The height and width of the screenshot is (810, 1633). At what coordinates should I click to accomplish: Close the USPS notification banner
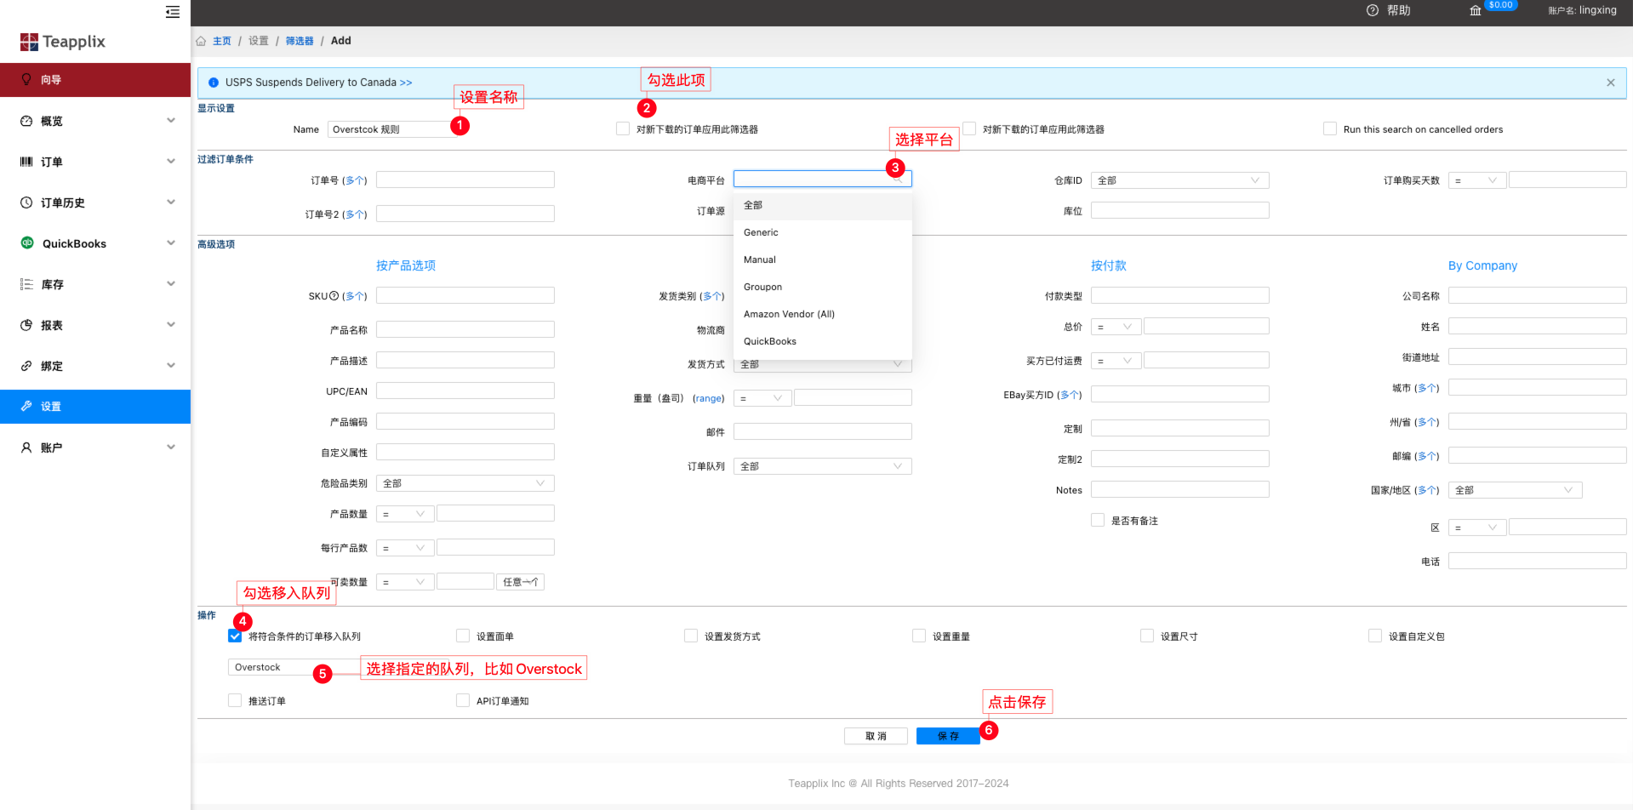[1611, 83]
